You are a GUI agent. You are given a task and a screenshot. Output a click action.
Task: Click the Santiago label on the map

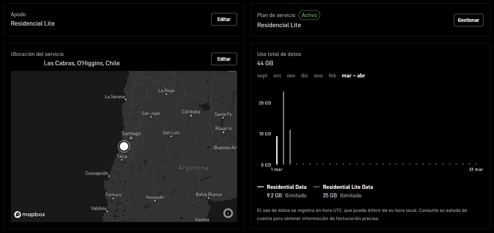(131, 133)
